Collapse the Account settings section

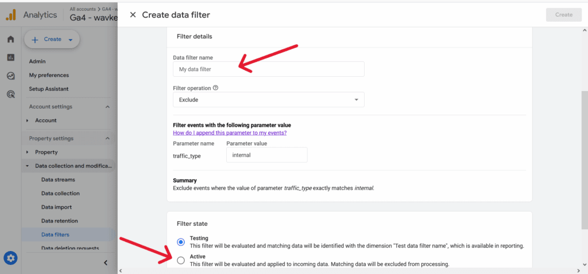click(x=107, y=107)
